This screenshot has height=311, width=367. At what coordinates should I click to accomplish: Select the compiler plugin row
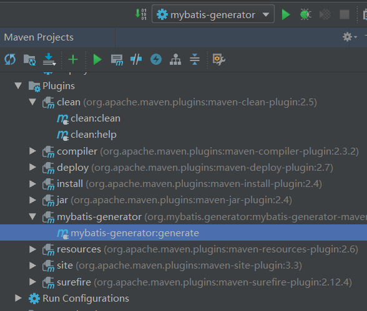[183, 151]
